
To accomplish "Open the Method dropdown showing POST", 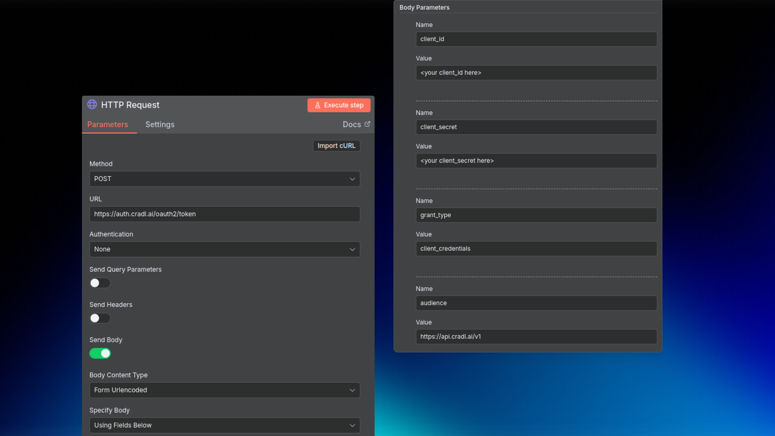I will (224, 179).
